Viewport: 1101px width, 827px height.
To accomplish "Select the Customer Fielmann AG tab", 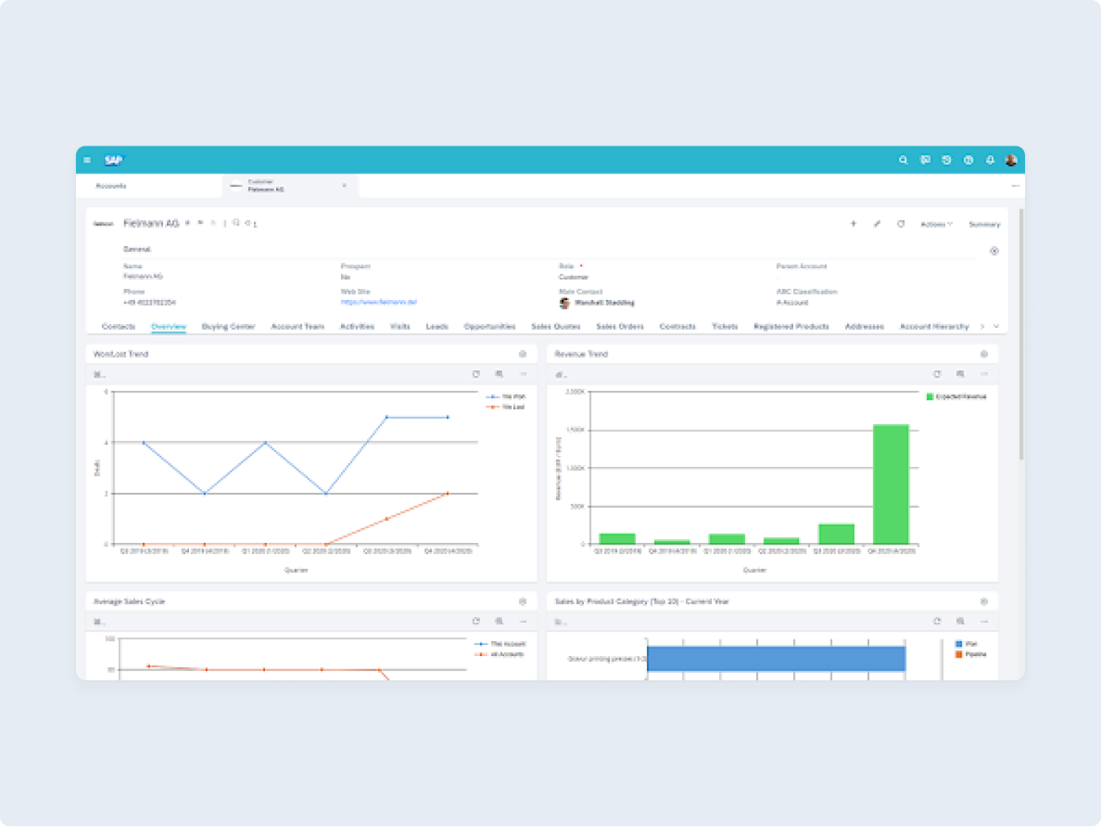I will [x=289, y=186].
